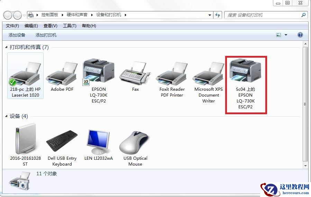Viewport: 311px width, 197px height.
Task: Collapse the 设备 group
Action: 6,116
